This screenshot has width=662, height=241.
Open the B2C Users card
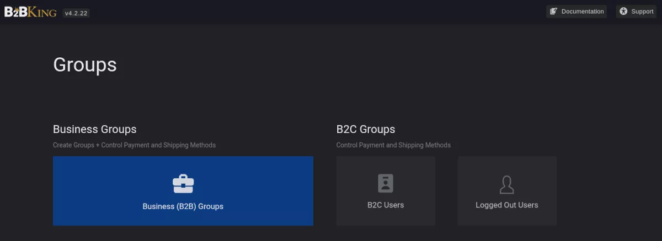pyautogui.click(x=386, y=191)
